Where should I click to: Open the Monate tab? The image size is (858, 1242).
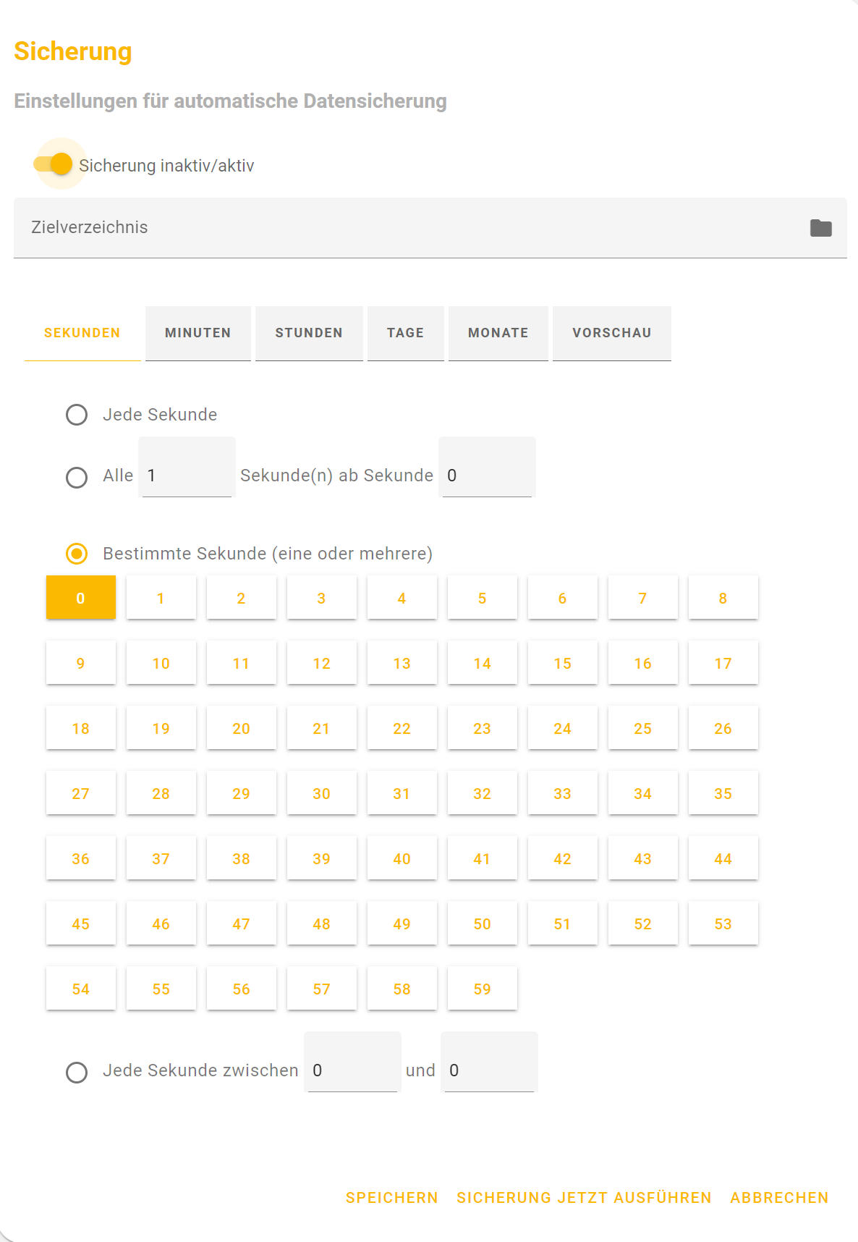click(498, 333)
